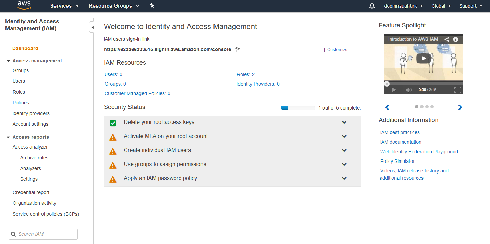Image resolution: width=490 pixels, height=244 pixels.
Task: Open the Users: 0 resource link
Action: [113, 74]
